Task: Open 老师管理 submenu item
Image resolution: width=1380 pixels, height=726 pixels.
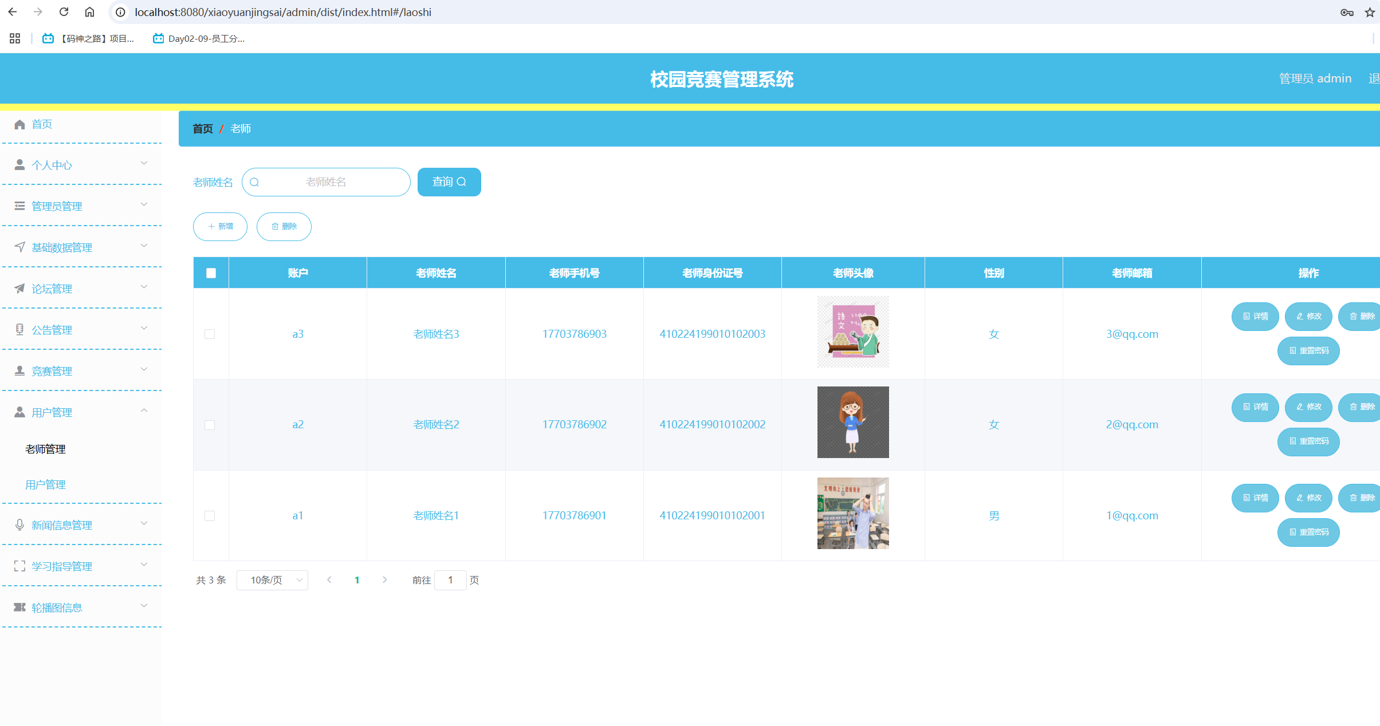Action: click(45, 449)
